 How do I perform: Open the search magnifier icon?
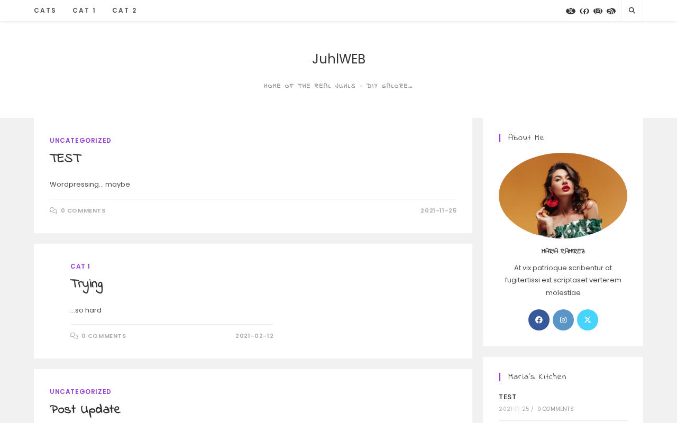[632, 11]
